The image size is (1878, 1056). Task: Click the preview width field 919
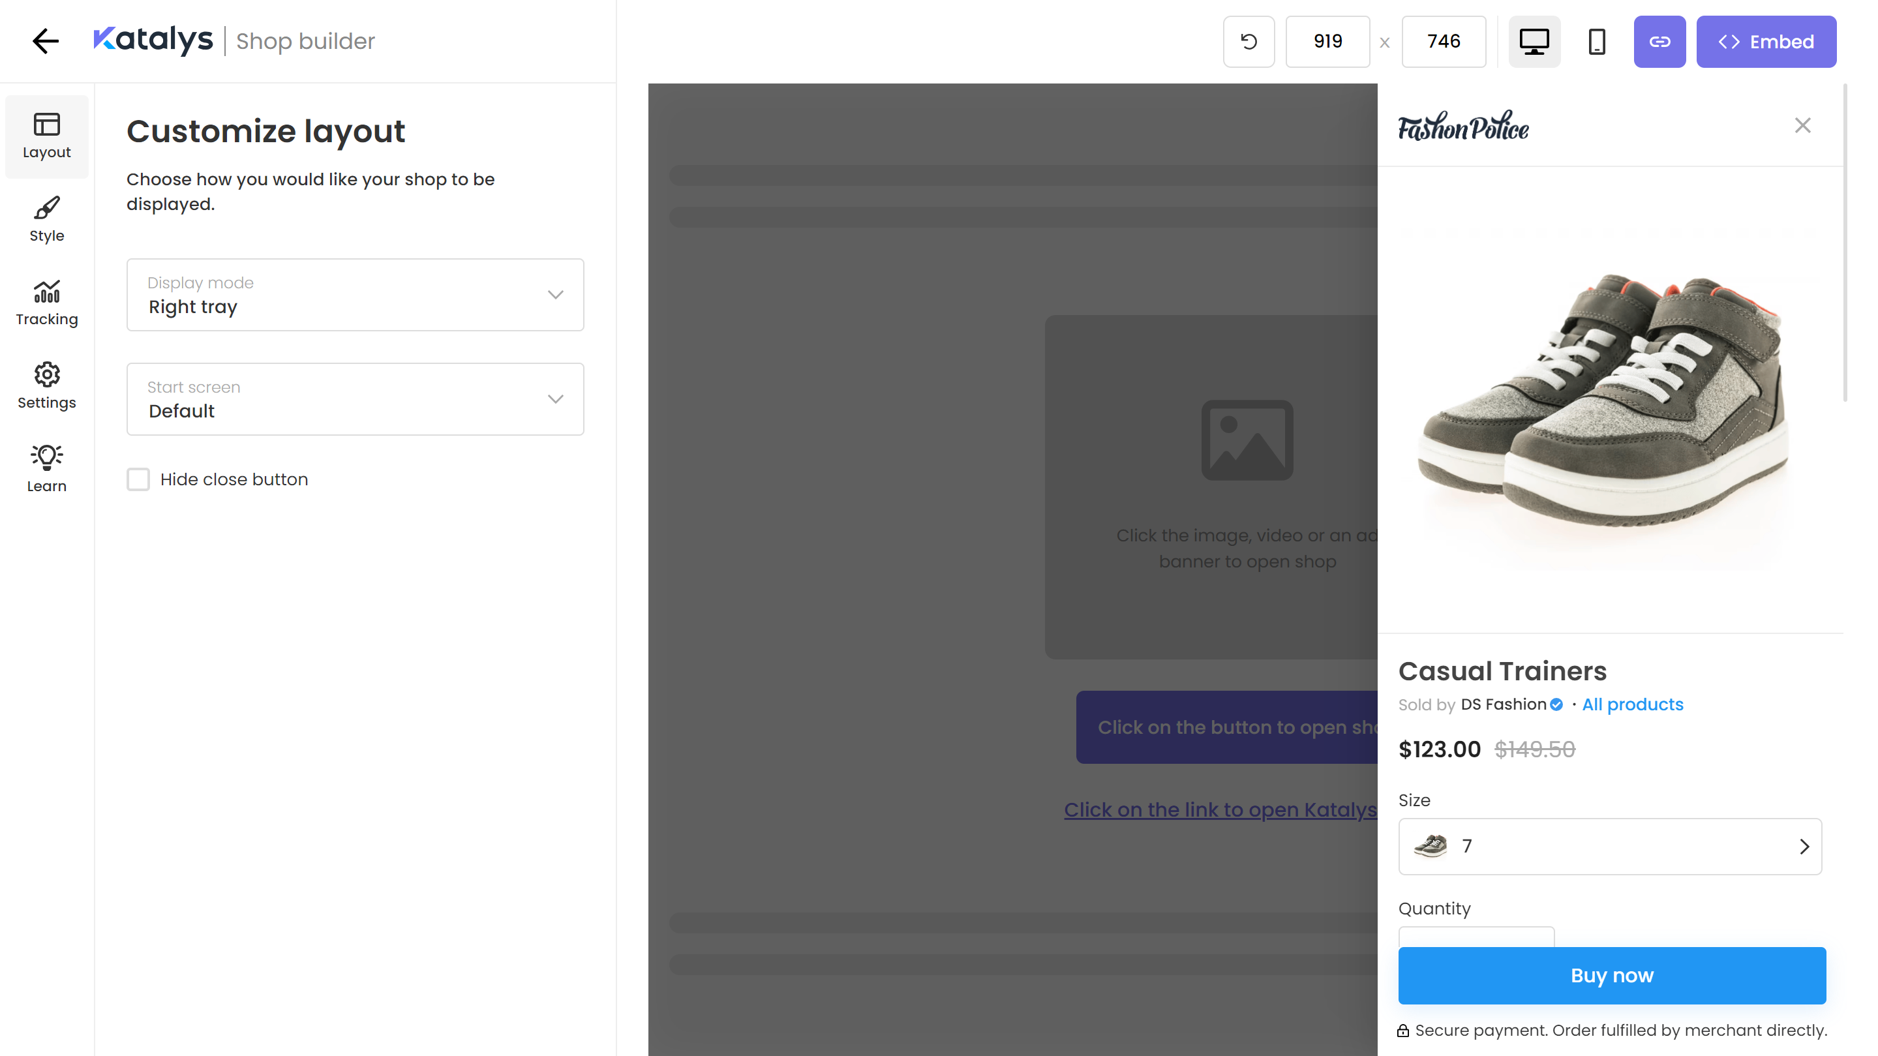tap(1327, 42)
